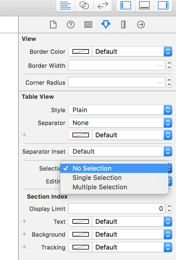Open the File inspector

click(53, 25)
